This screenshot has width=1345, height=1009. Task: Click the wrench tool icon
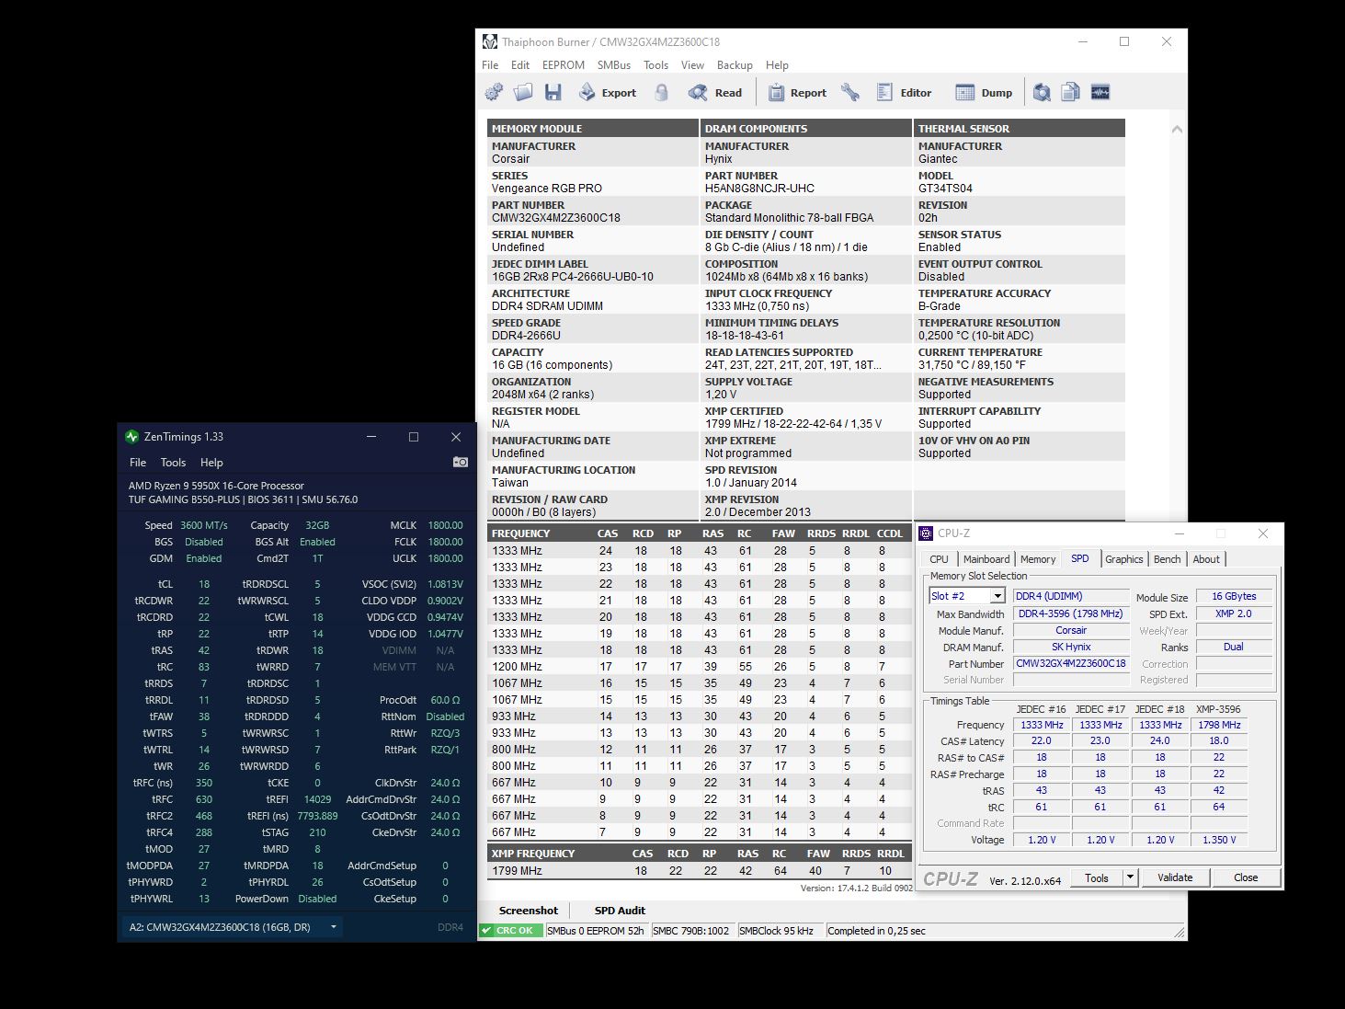coord(850,92)
